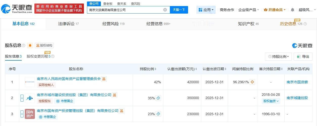317x126 pixels.
Task: Open the 商务合作 link
Action: 227,10
